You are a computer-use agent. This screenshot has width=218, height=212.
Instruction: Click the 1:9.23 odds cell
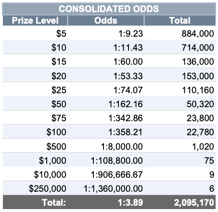point(106,33)
